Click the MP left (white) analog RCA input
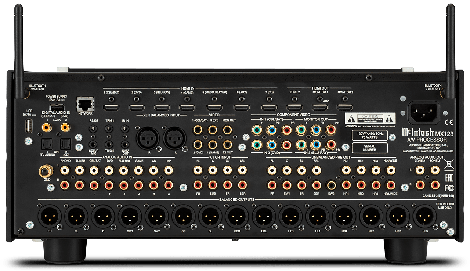The height and width of the screenshot is (271, 470). pos(168,170)
